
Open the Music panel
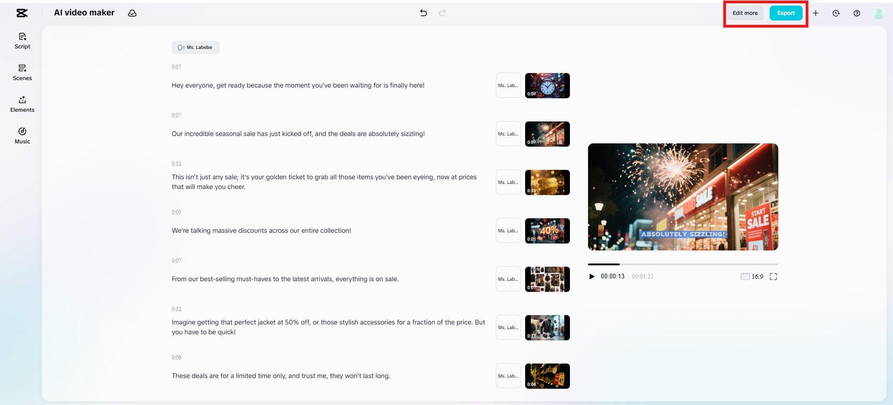(22, 136)
